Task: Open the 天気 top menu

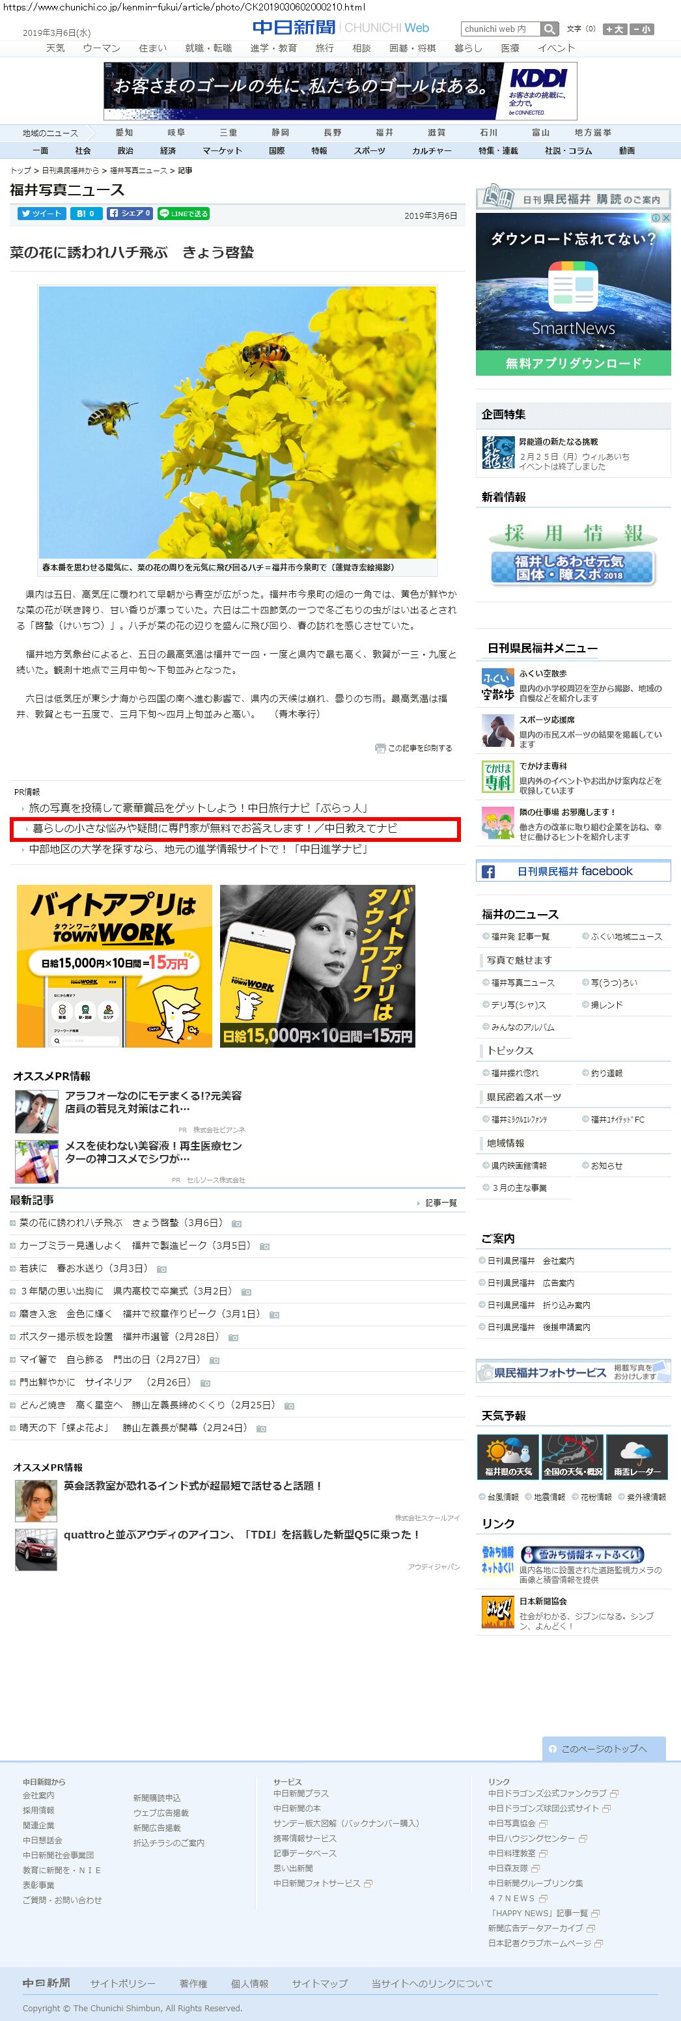Action: click(55, 48)
